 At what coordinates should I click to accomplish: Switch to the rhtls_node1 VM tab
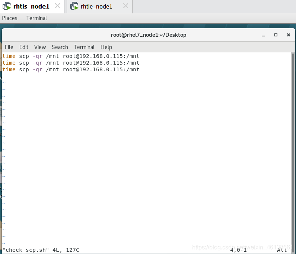point(31,6)
